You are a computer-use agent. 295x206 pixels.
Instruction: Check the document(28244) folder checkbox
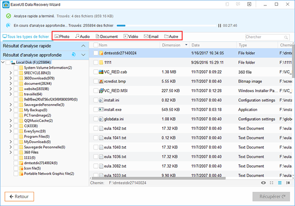coord(16,83)
